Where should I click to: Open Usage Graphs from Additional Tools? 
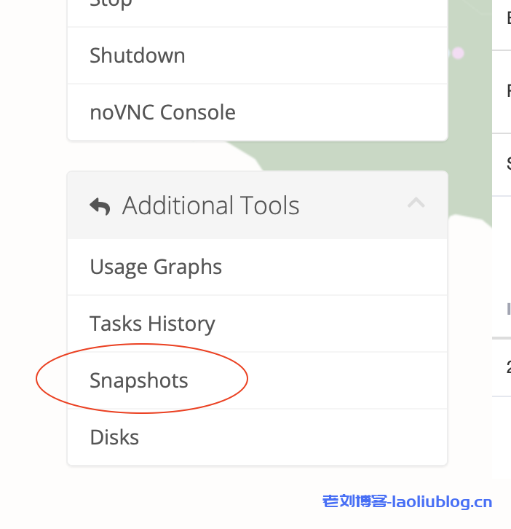[x=156, y=267]
